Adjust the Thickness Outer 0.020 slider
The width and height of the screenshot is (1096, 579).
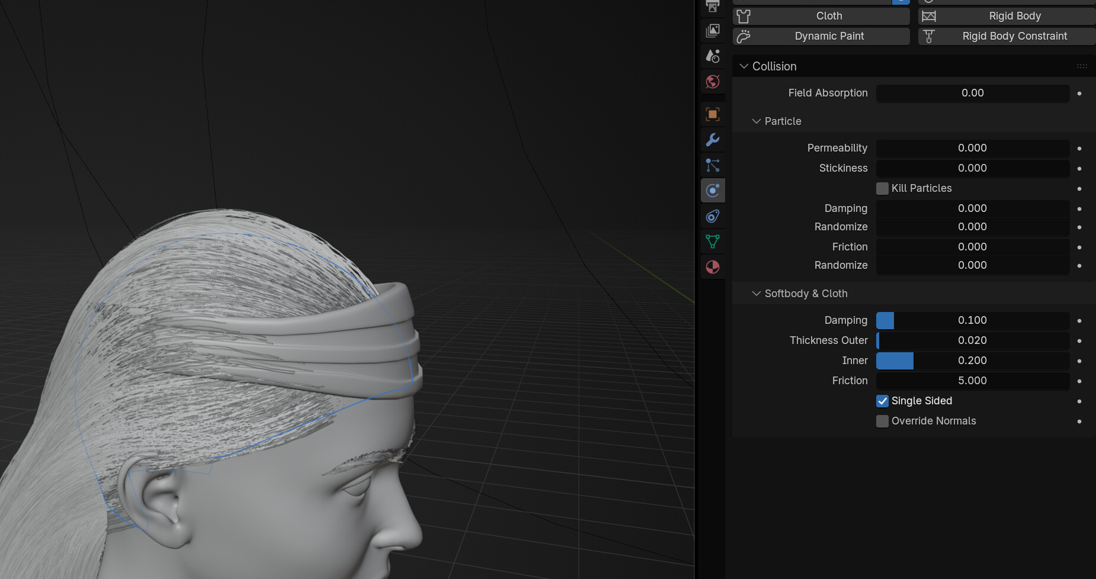pyautogui.click(x=973, y=340)
